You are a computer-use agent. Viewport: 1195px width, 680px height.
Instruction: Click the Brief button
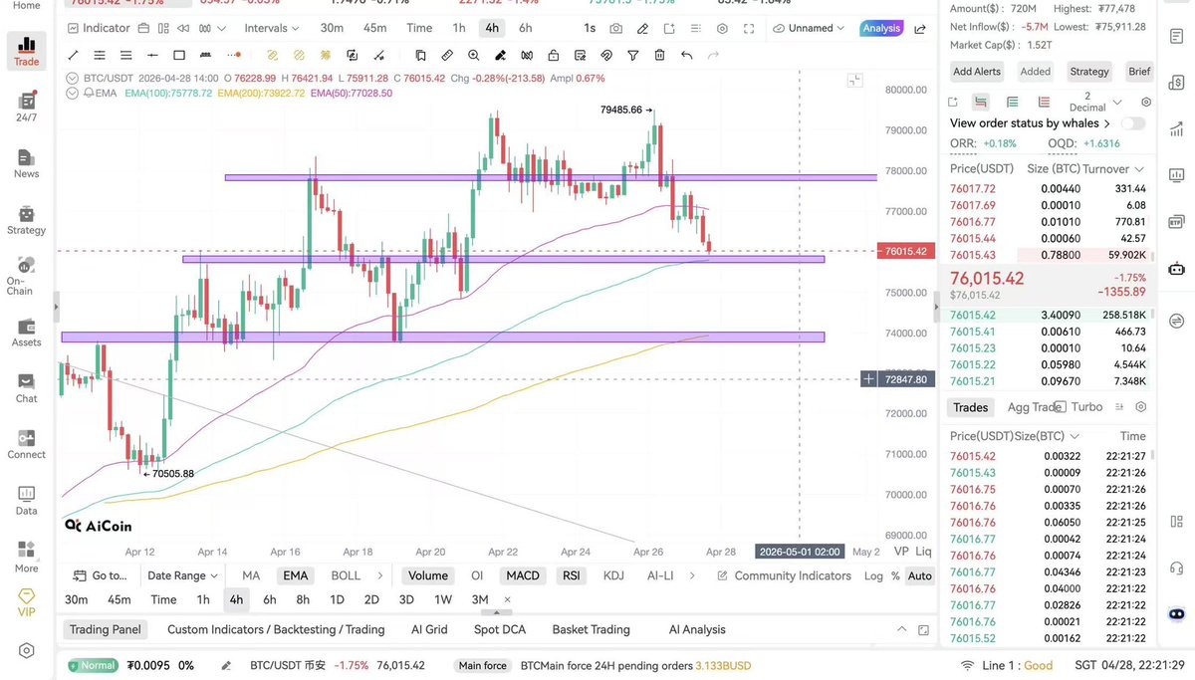[x=1139, y=72]
